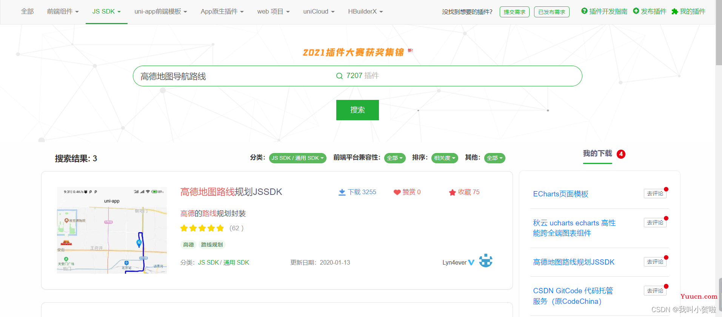Click the 高德 tag
Screen dimensions: 722x317
188,245
